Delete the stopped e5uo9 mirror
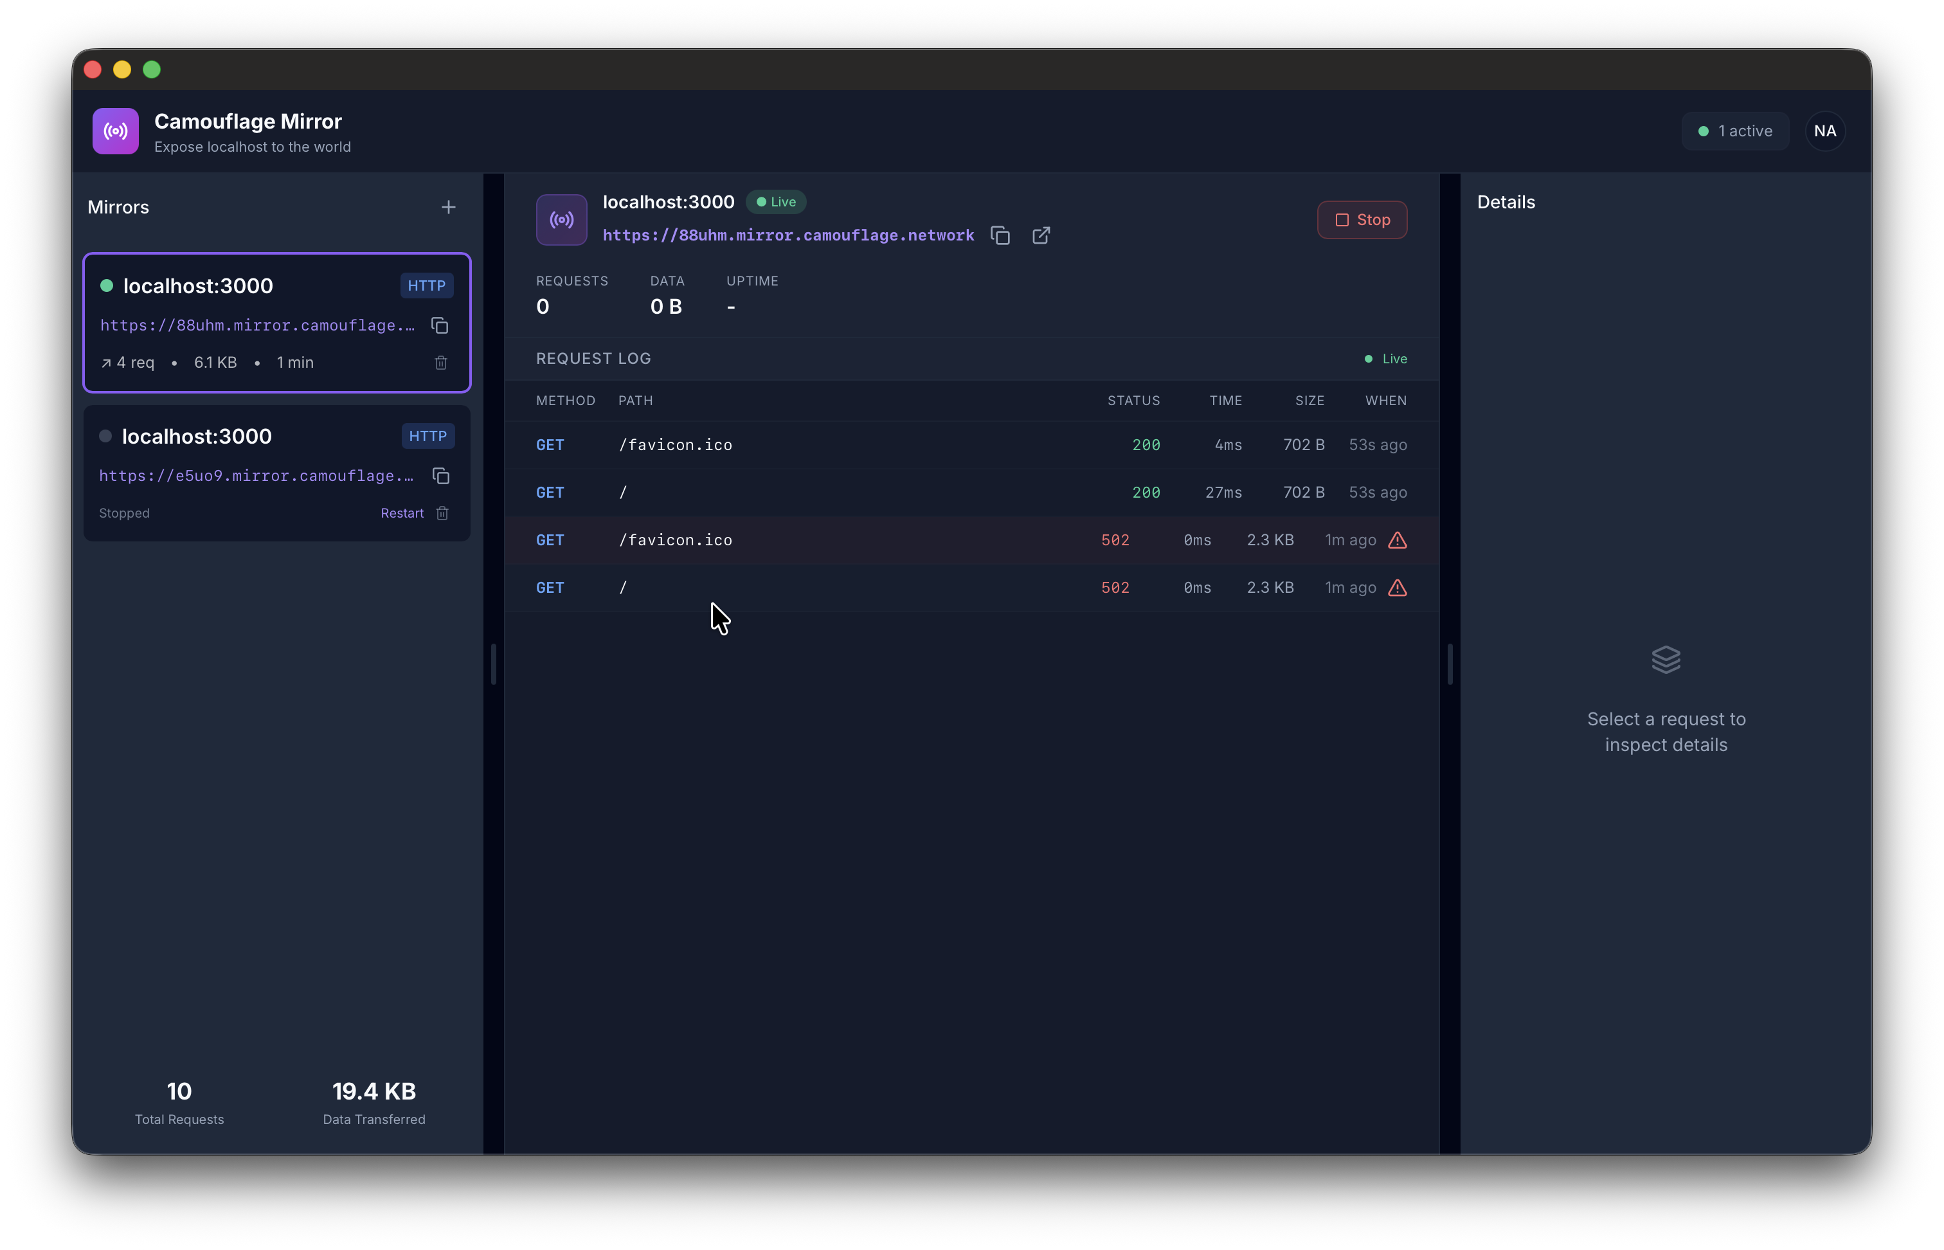Screen dimensions: 1944x1250 (x=442, y=513)
